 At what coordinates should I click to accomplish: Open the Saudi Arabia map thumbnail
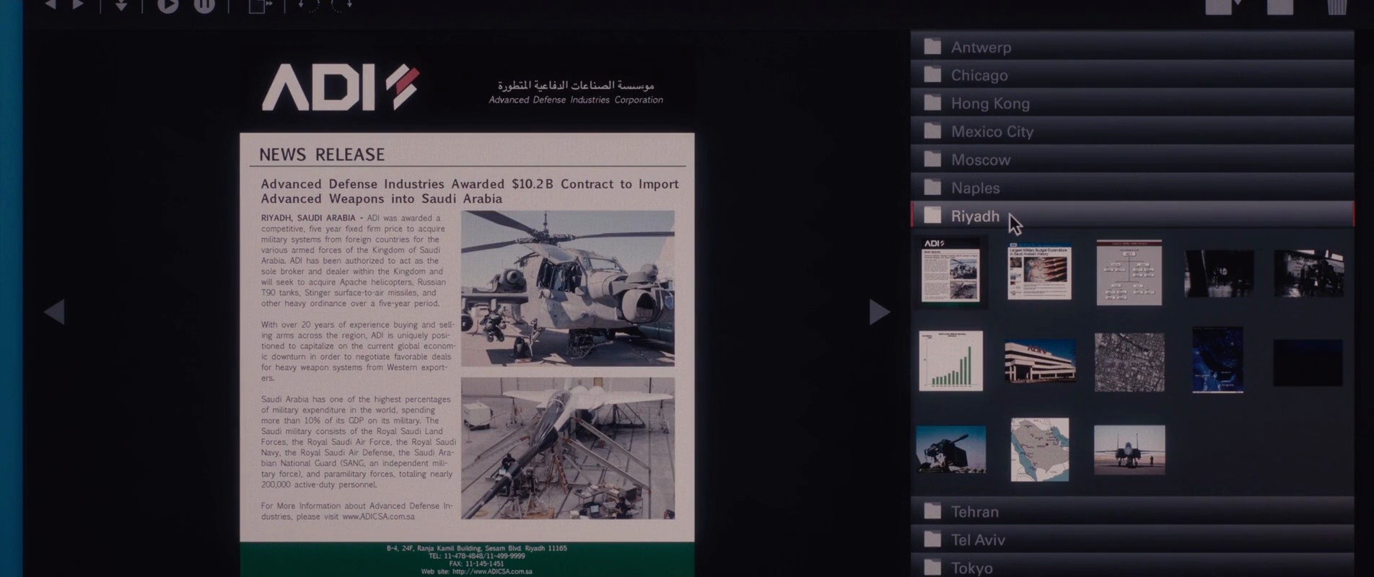pyautogui.click(x=1040, y=449)
